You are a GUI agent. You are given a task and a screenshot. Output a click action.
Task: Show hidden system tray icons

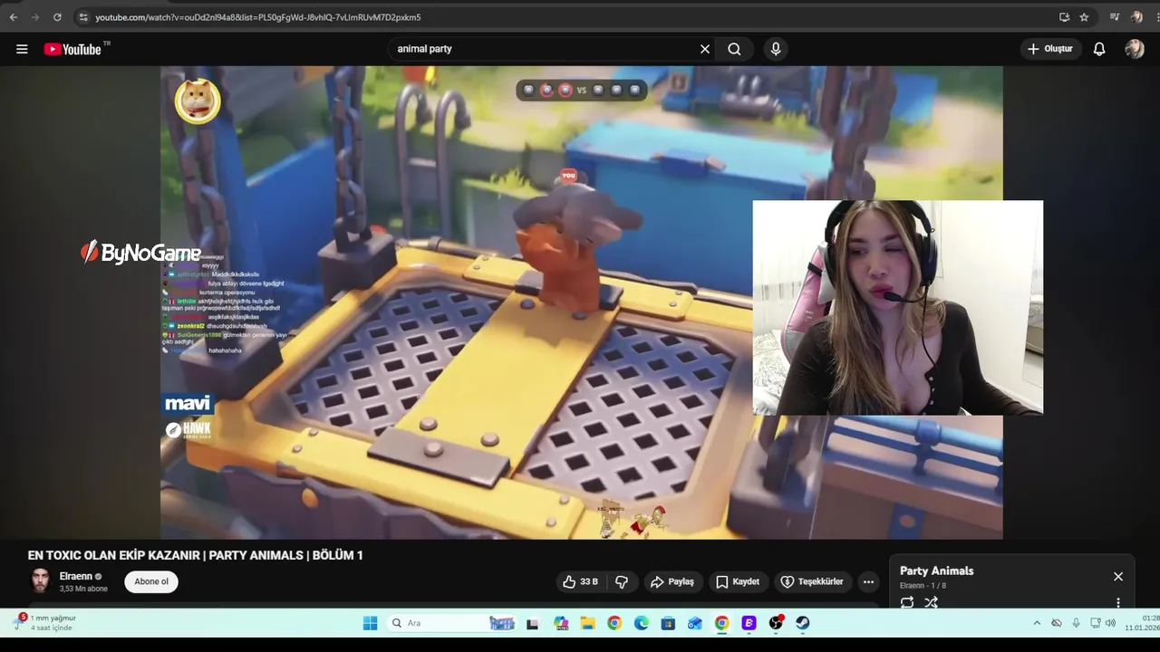(x=1037, y=623)
